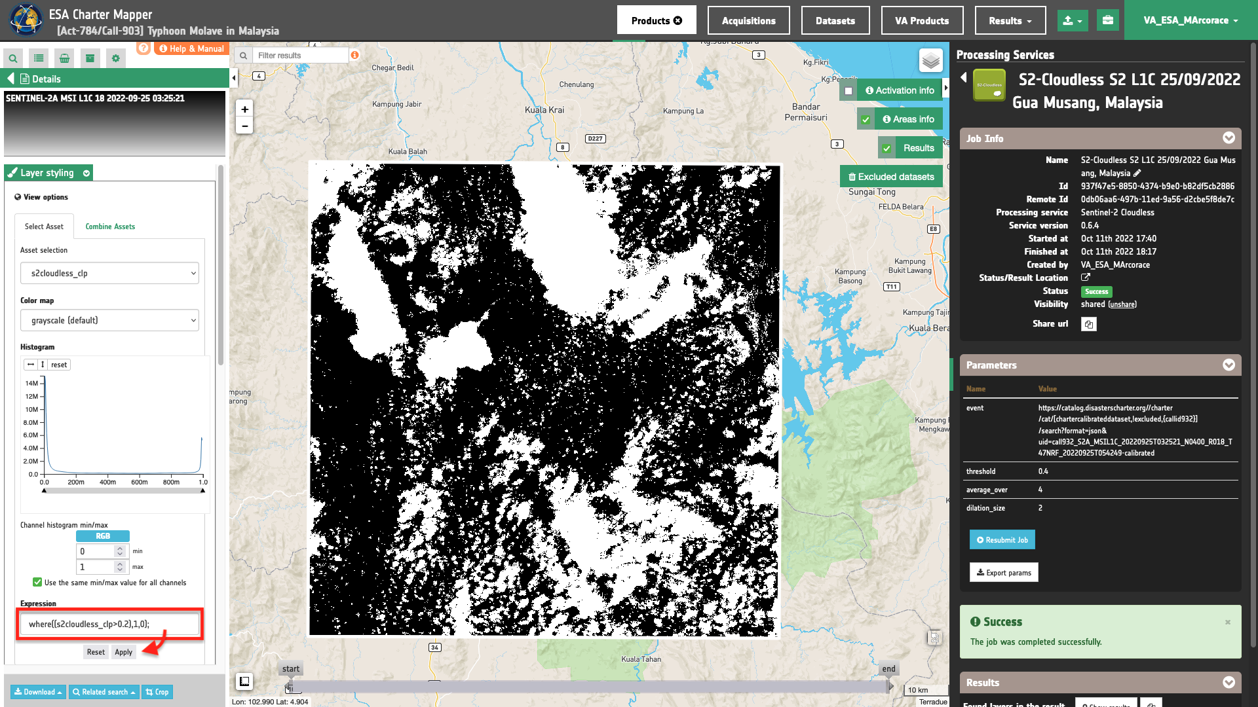Click the histogram maximum slider handle
Image resolution: width=1258 pixels, height=707 pixels.
click(x=202, y=490)
